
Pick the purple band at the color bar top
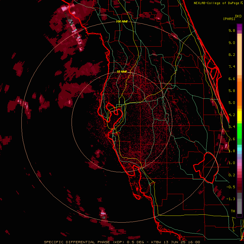click(239, 27)
